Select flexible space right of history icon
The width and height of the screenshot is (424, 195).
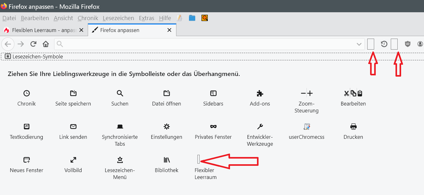pyautogui.click(x=394, y=44)
